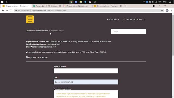Open the РУССКИЙ language dropdown
Screen dimensions: 174x98
click(x=113, y=20)
